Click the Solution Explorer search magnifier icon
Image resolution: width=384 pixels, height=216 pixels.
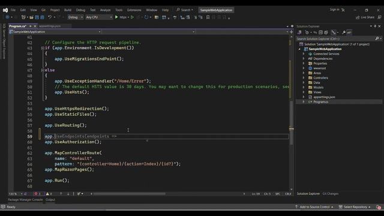(x=377, y=38)
